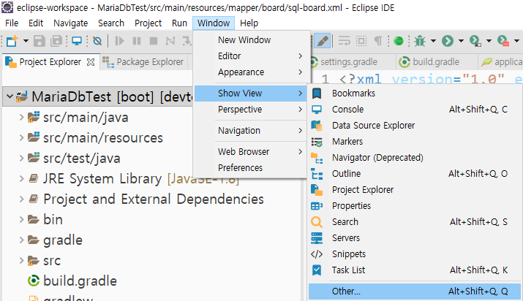Show the Task List view
The image size is (523, 301).
[415, 270]
